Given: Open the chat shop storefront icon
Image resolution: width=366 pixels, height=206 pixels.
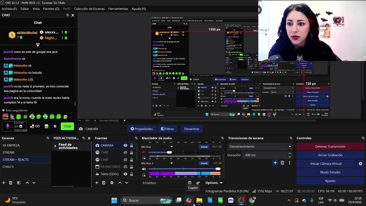Looking at the screenshot, I should [46, 126].
